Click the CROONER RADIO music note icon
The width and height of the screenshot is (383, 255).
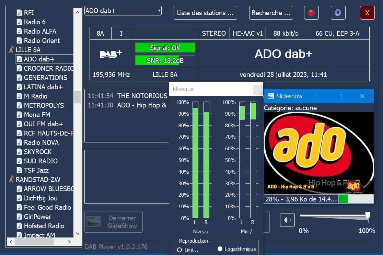pos(19,68)
